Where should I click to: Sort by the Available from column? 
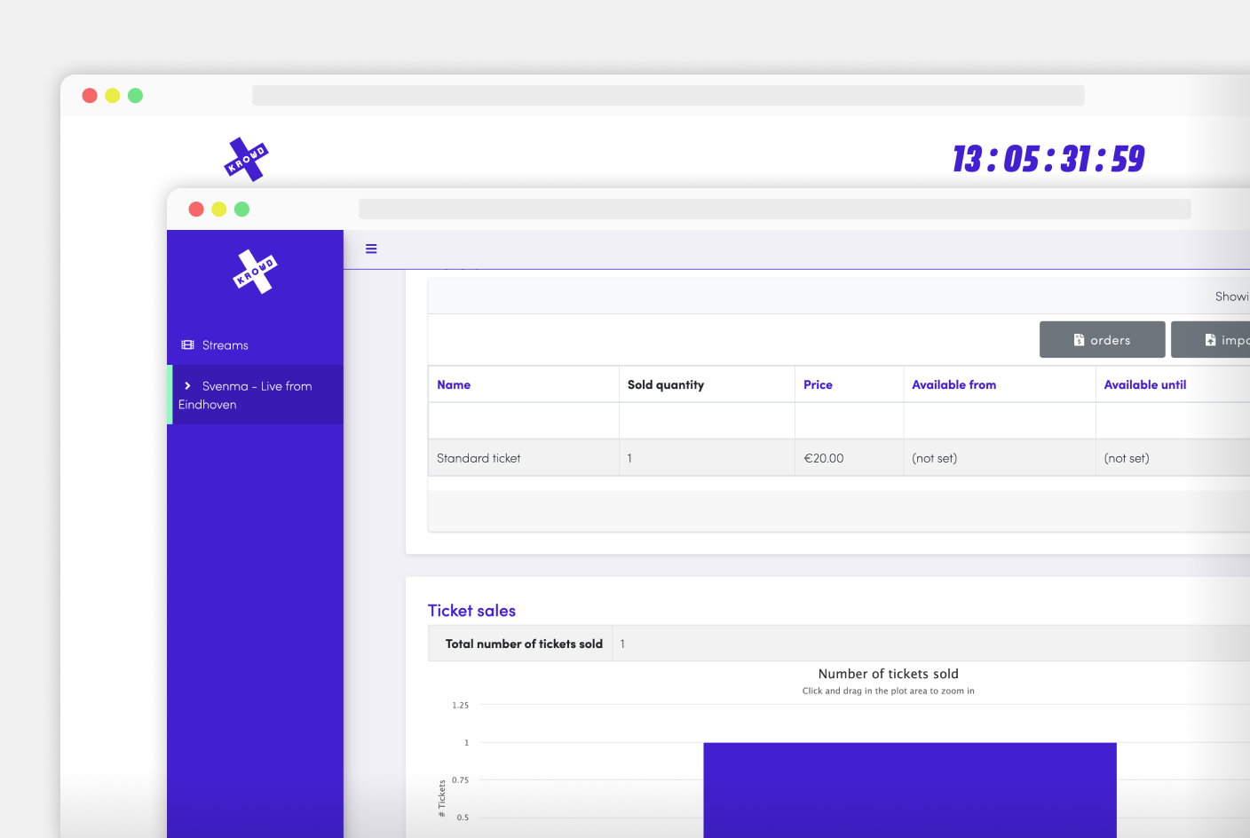point(953,384)
